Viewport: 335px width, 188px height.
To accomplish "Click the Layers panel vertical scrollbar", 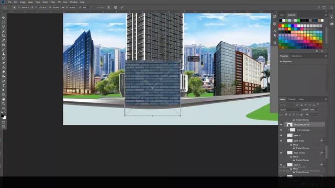I will [x=326, y=152].
